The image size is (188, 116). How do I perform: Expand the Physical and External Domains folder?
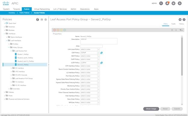[5, 99]
